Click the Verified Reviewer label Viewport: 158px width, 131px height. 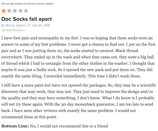tap(13, 30)
